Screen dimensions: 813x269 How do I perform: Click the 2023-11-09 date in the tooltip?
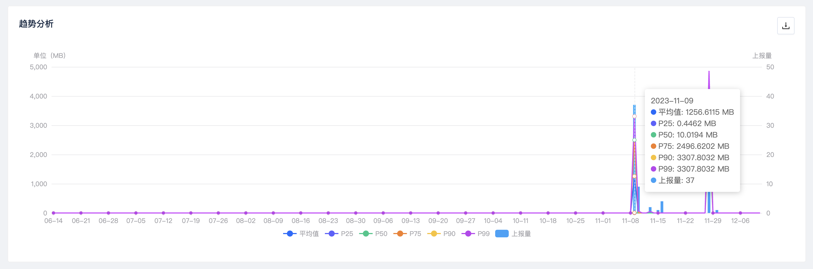pos(672,101)
